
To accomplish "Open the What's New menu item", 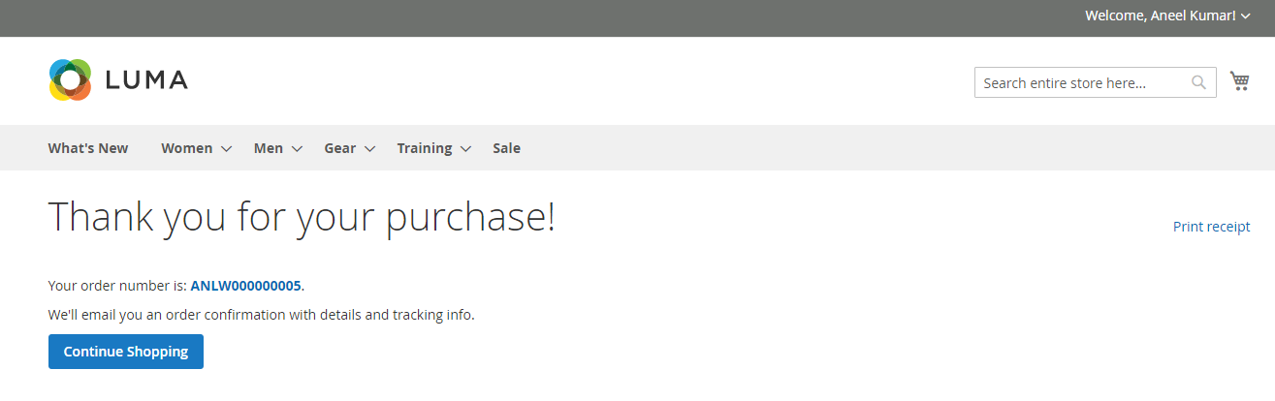I will 88,148.
